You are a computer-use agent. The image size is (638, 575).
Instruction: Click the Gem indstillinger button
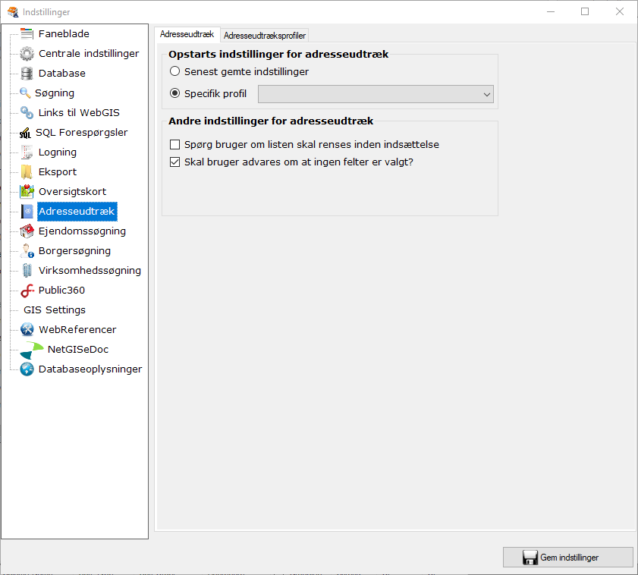(x=567, y=557)
